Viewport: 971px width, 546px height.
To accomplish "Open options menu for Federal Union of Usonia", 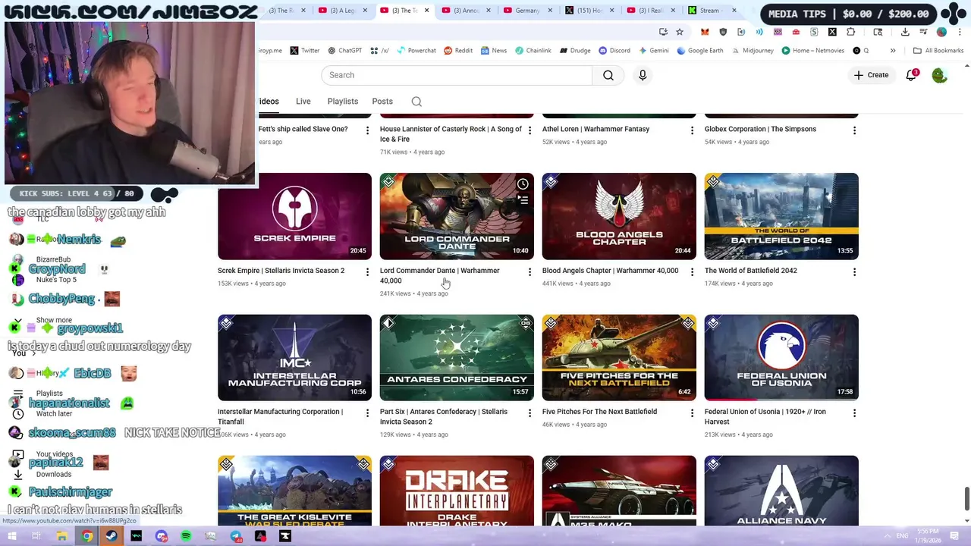I will (854, 413).
